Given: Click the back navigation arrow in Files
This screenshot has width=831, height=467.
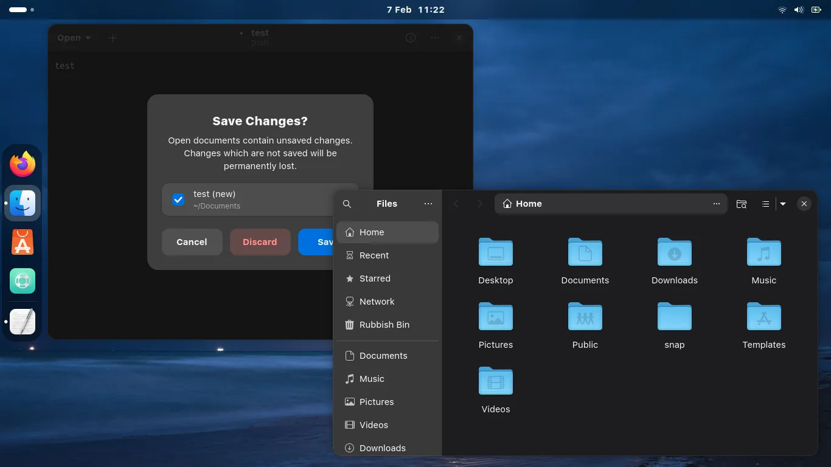Looking at the screenshot, I should (456, 204).
